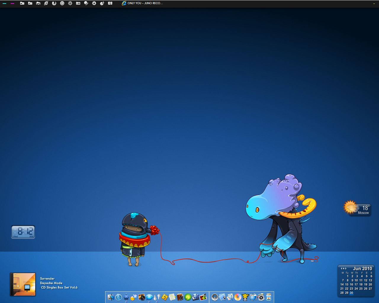Image resolution: width=379 pixels, height=303 pixels.
Task: Open the Finder icon in the dock
Action: 111,297
